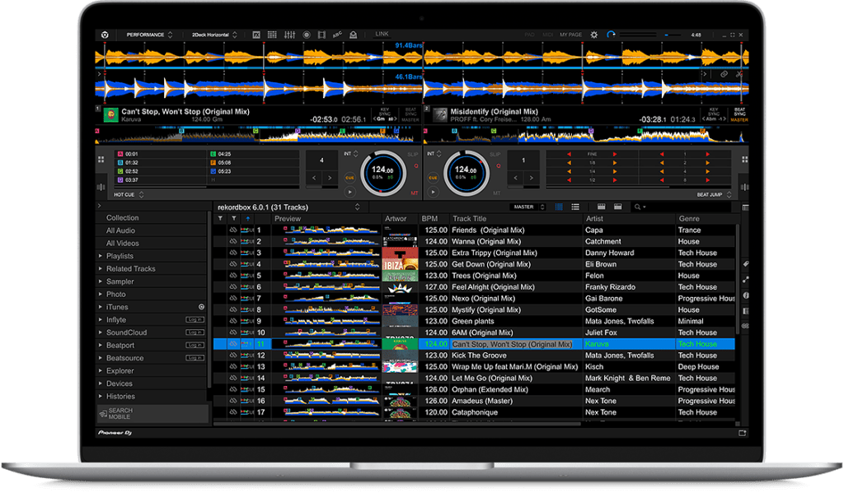The width and height of the screenshot is (844, 502).
Task: Open the MIDI tab in top bar
Action: pos(548,35)
